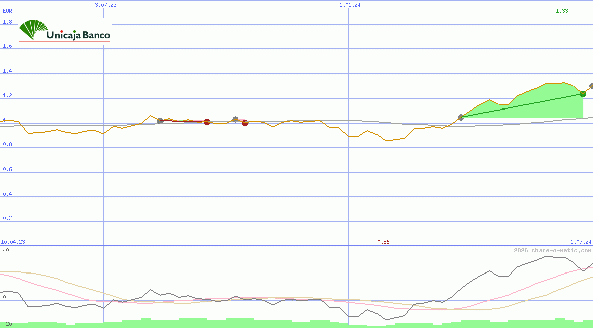Click the share-o-matic.com watermark link
This screenshot has width=593, height=328.
553,250
